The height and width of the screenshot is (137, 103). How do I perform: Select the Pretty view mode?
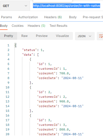9,36
